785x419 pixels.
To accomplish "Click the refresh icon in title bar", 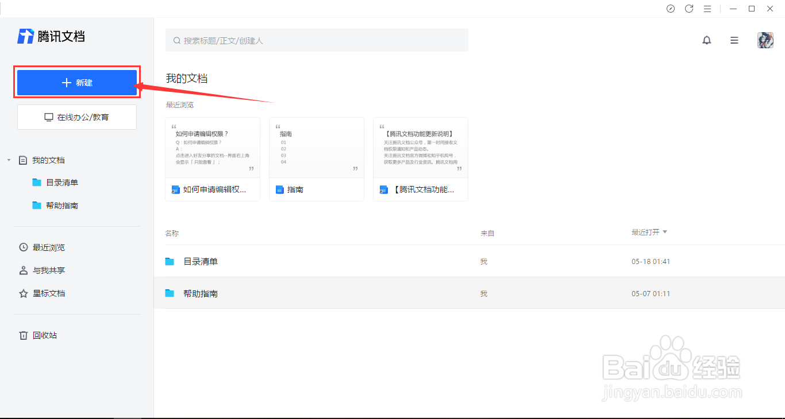I will coord(689,9).
